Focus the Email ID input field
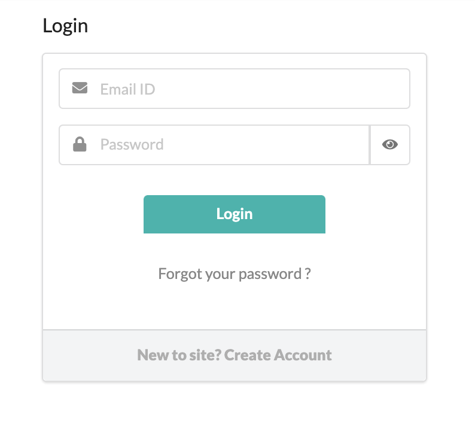This screenshot has height=437, width=475. [235, 89]
